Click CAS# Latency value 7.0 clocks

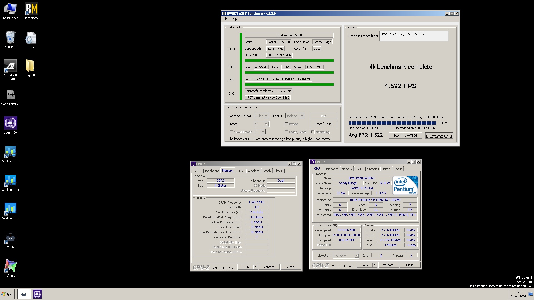(x=257, y=212)
